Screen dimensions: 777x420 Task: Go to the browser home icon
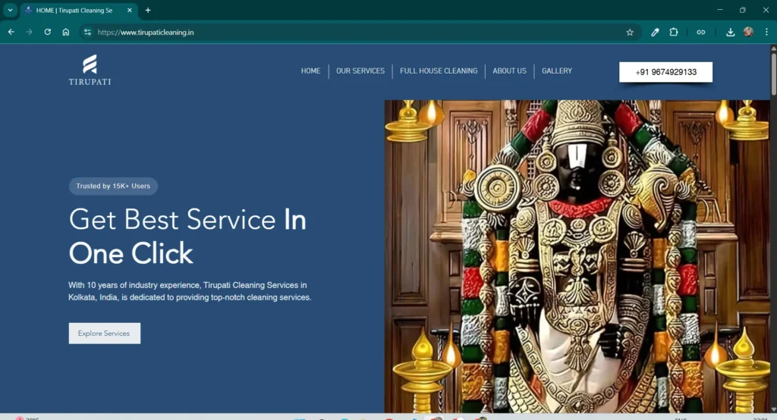tap(66, 32)
